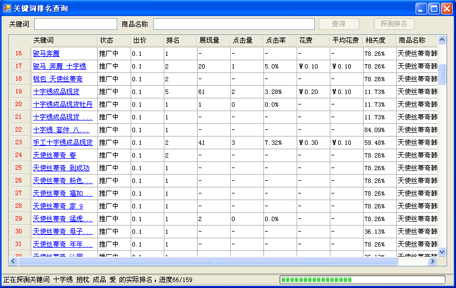This screenshot has height=288, width=456.
Task: Click the 探测排名 button
Action: 394,24
